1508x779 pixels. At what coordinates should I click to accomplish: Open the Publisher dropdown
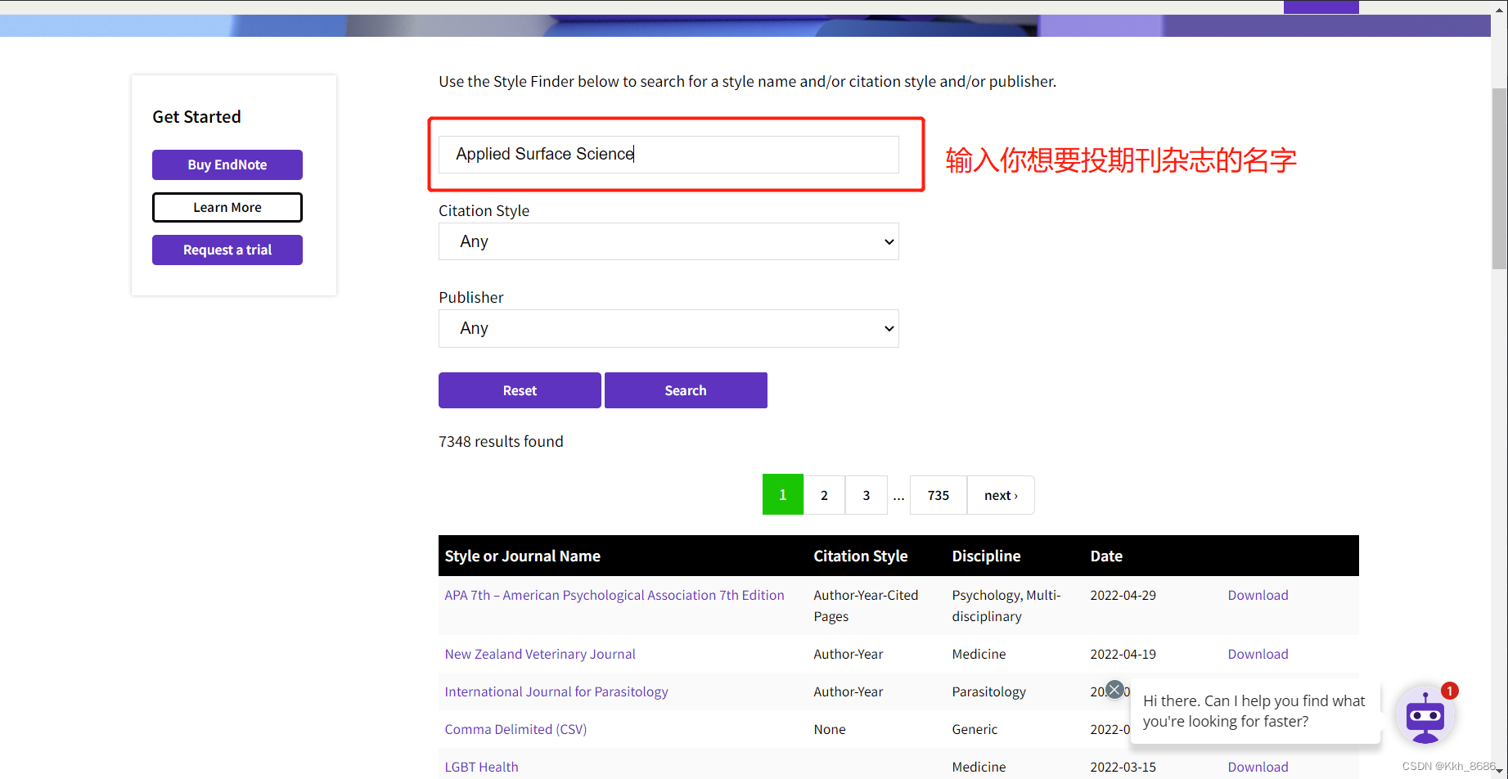pyautogui.click(x=668, y=328)
